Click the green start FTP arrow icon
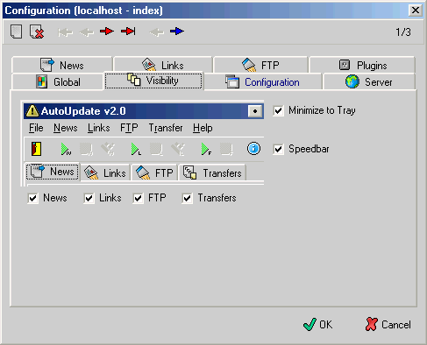 pos(206,149)
